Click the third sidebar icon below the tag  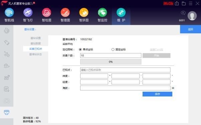click(x=7, y=54)
